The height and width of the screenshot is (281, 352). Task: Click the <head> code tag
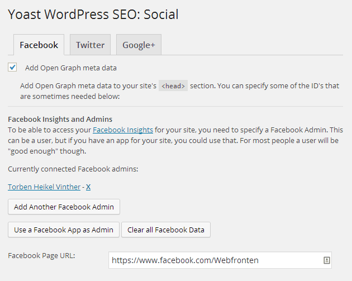173,85
